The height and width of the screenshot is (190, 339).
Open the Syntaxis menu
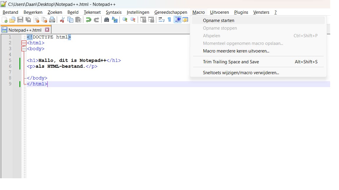(114, 12)
